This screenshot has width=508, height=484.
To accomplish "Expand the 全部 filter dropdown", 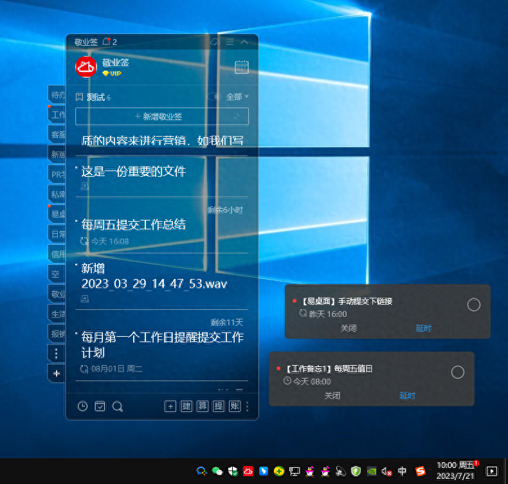I will [237, 97].
